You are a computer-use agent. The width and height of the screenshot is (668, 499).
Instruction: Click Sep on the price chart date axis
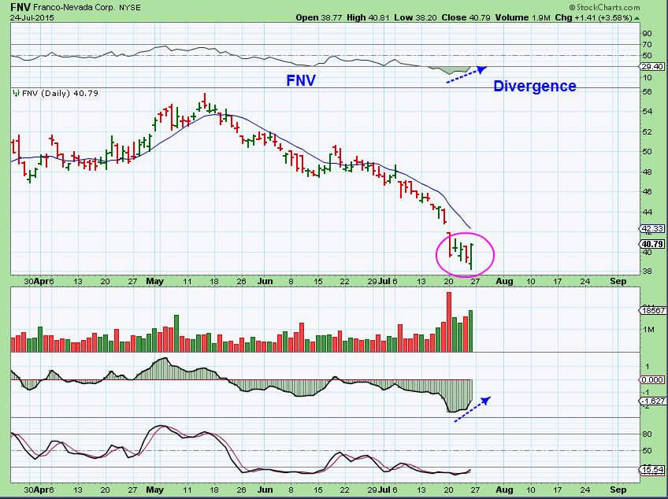pyautogui.click(x=618, y=282)
